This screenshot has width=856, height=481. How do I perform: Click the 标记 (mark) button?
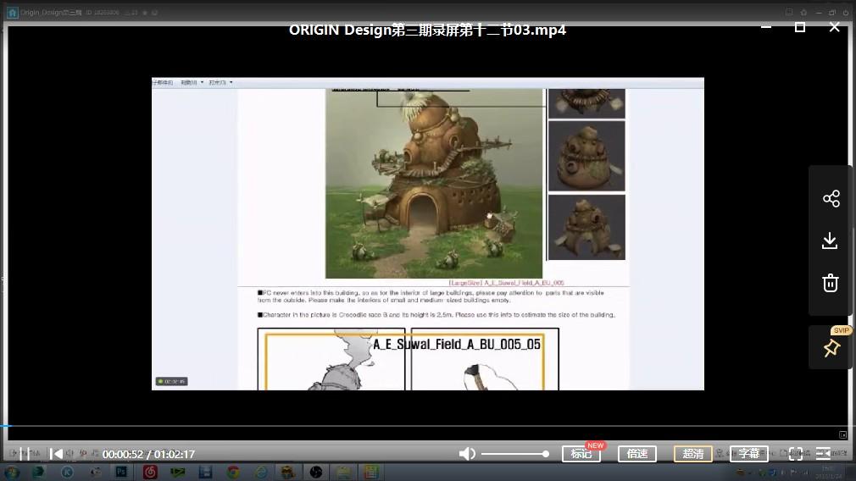pos(581,454)
